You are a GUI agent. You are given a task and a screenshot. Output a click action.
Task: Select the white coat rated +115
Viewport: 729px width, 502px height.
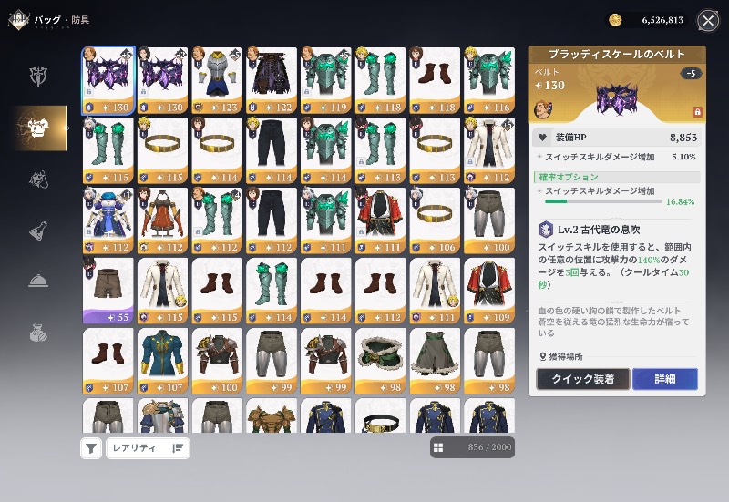tap(163, 291)
